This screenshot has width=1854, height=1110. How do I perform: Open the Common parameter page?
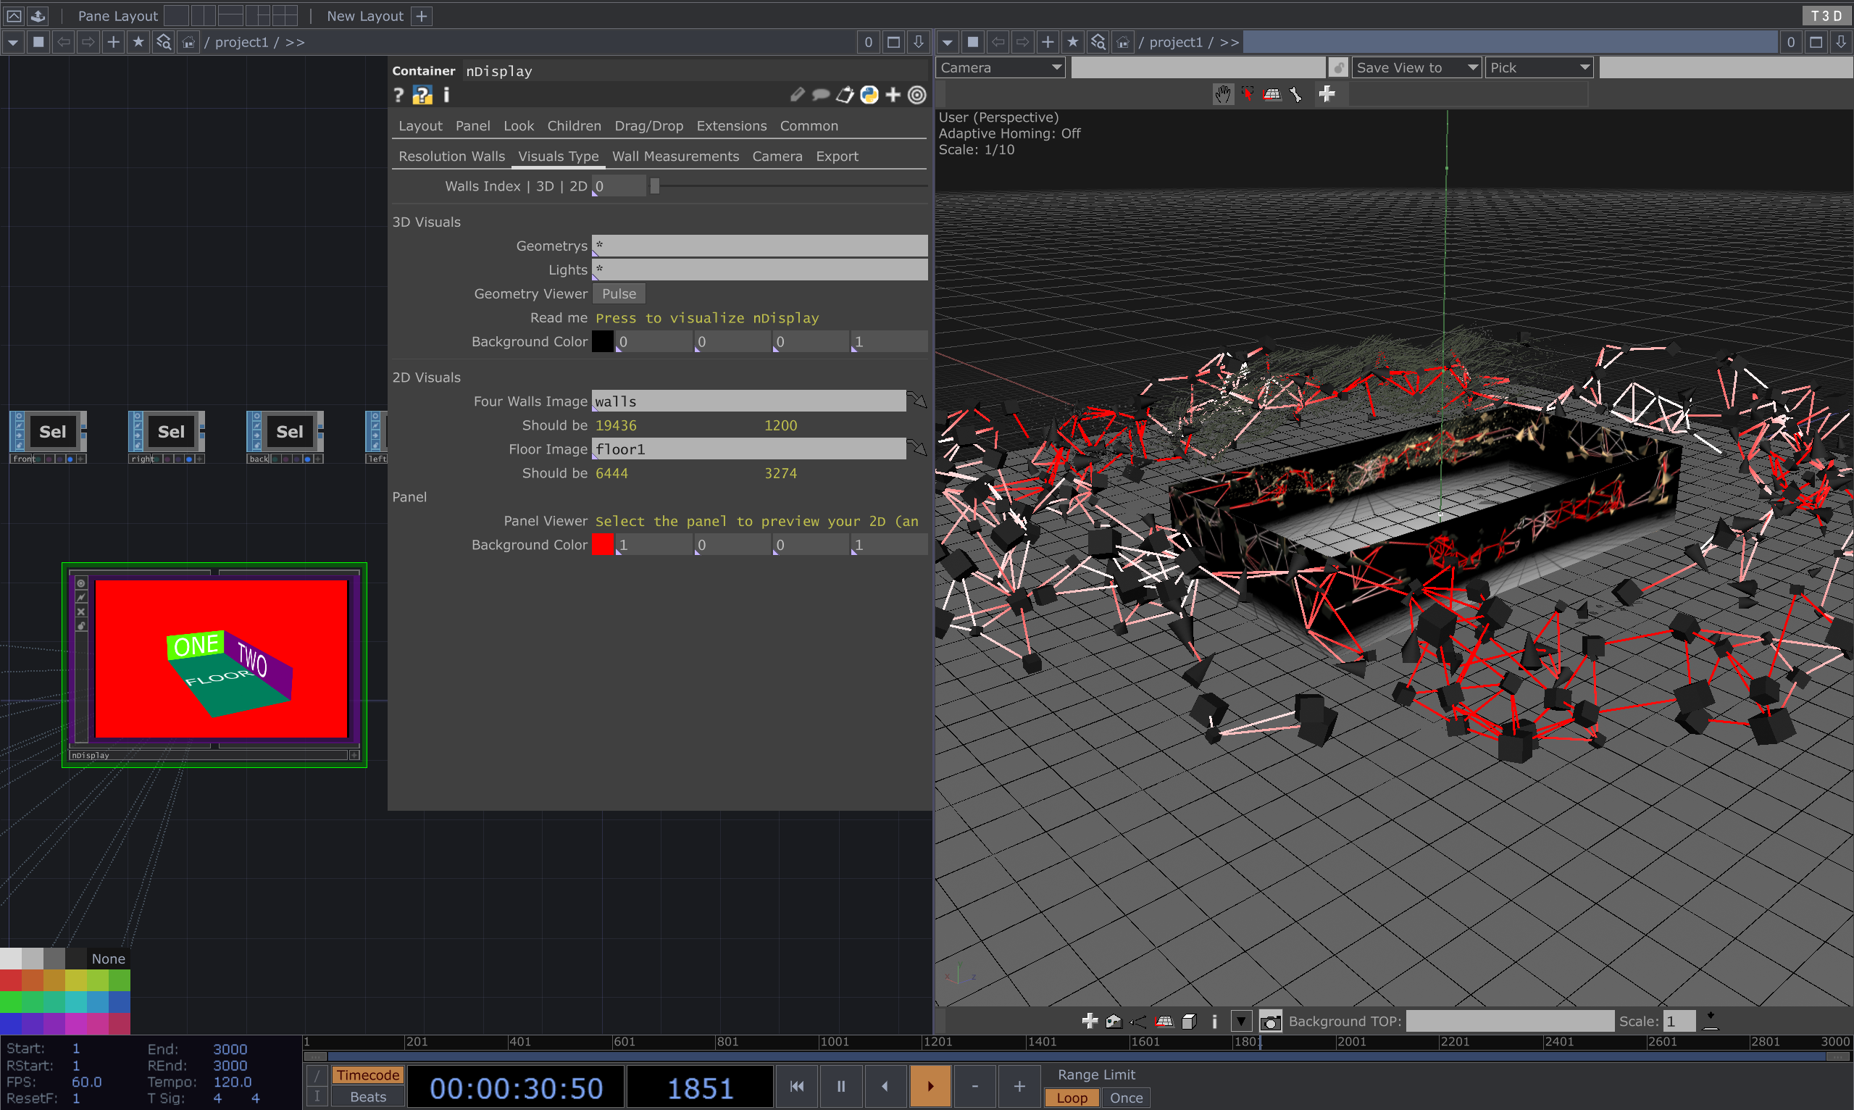[x=809, y=125]
